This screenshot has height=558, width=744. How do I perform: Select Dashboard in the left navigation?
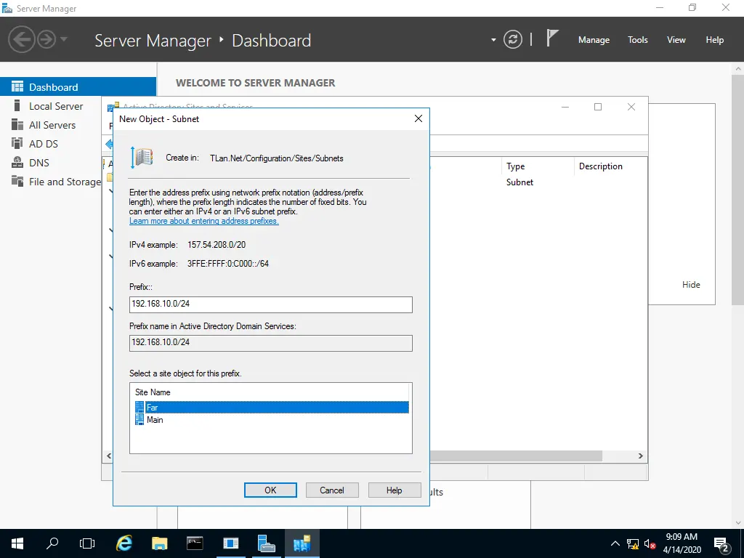[78, 87]
